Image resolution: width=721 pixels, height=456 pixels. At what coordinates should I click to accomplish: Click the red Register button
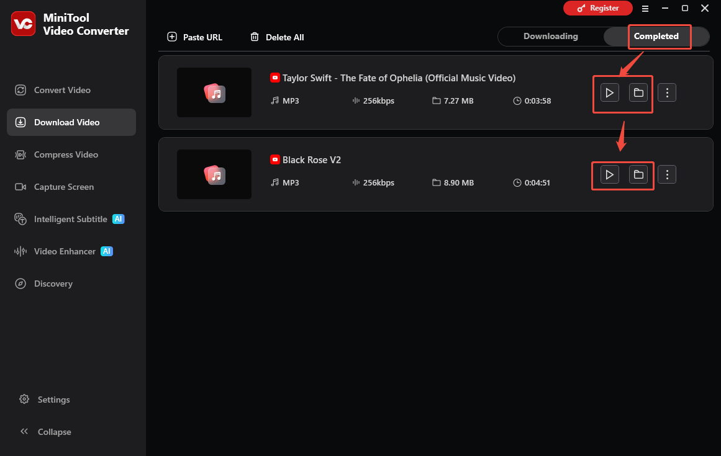pyautogui.click(x=598, y=8)
